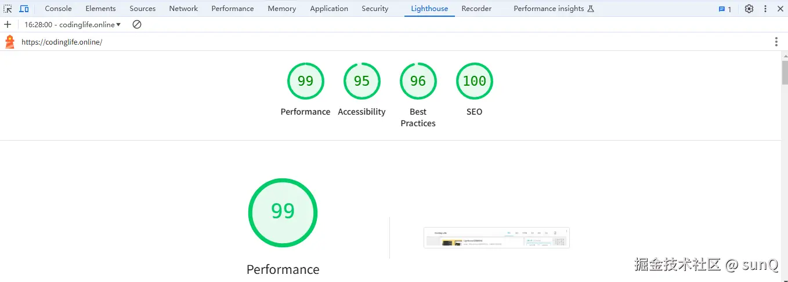Click the large Performance gauge showing 99
The width and height of the screenshot is (788, 282).
pyautogui.click(x=283, y=213)
